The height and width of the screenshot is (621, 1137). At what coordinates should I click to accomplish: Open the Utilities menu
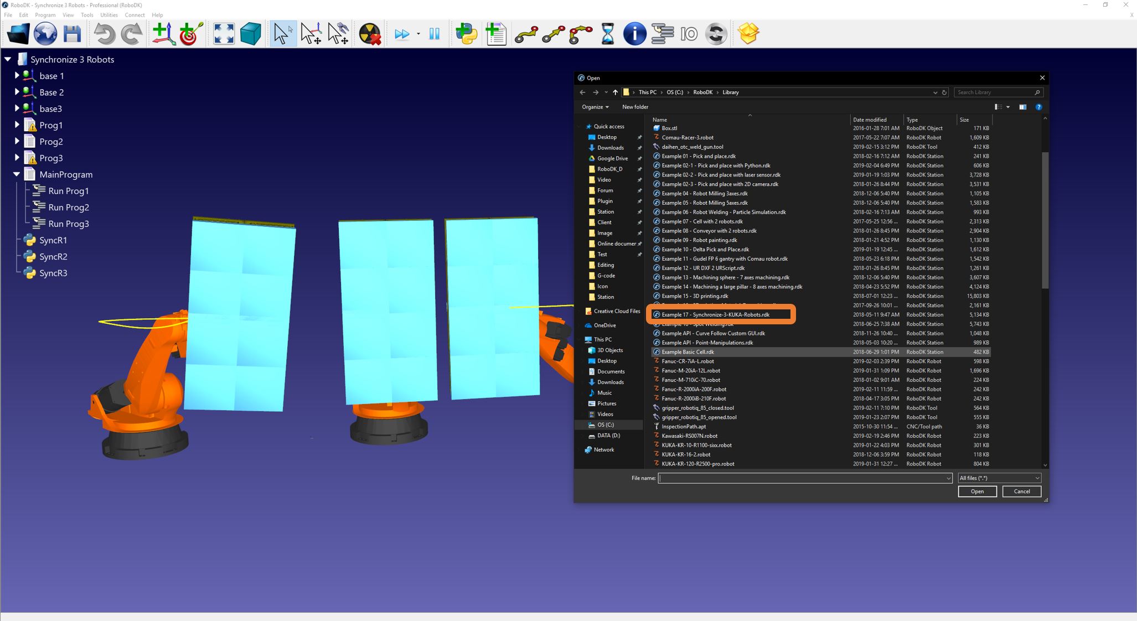point(108,15)
